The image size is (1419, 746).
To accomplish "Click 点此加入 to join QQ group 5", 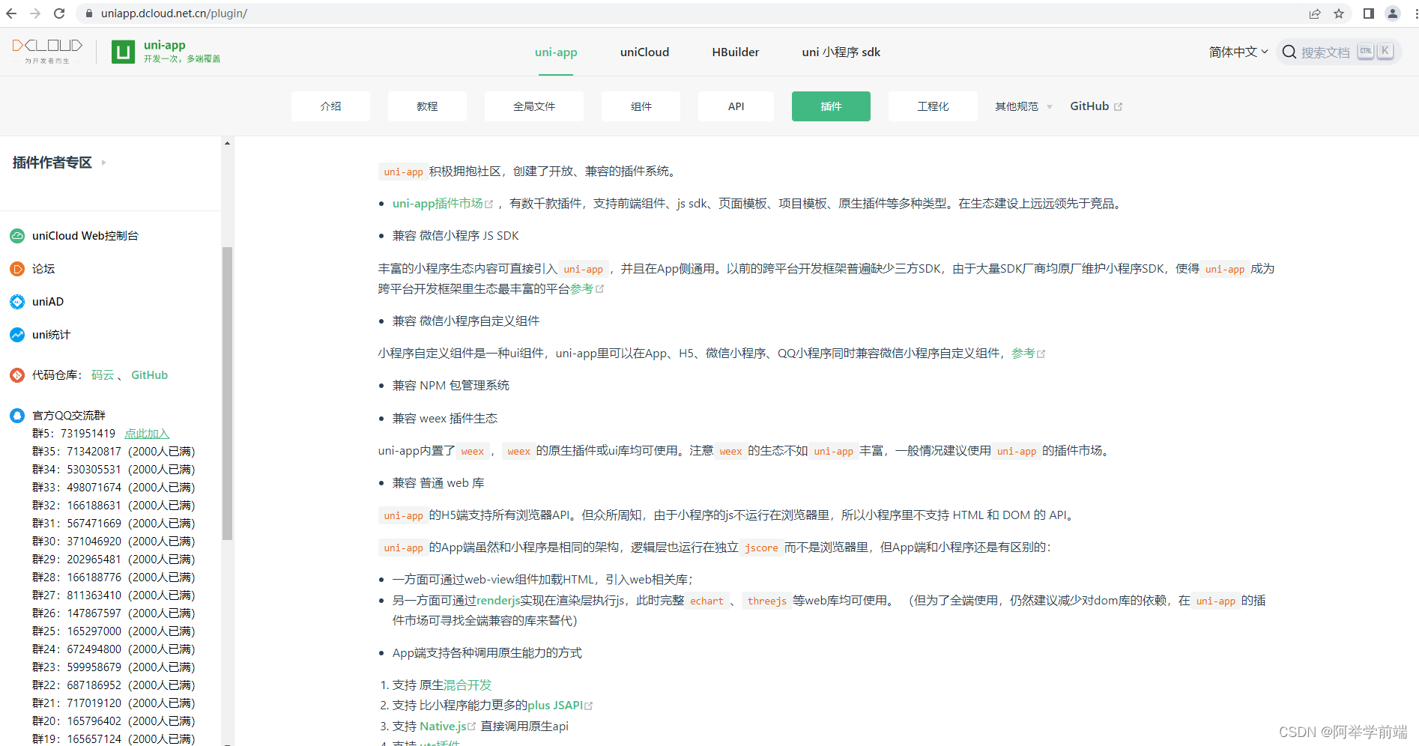I will point(147,434).
